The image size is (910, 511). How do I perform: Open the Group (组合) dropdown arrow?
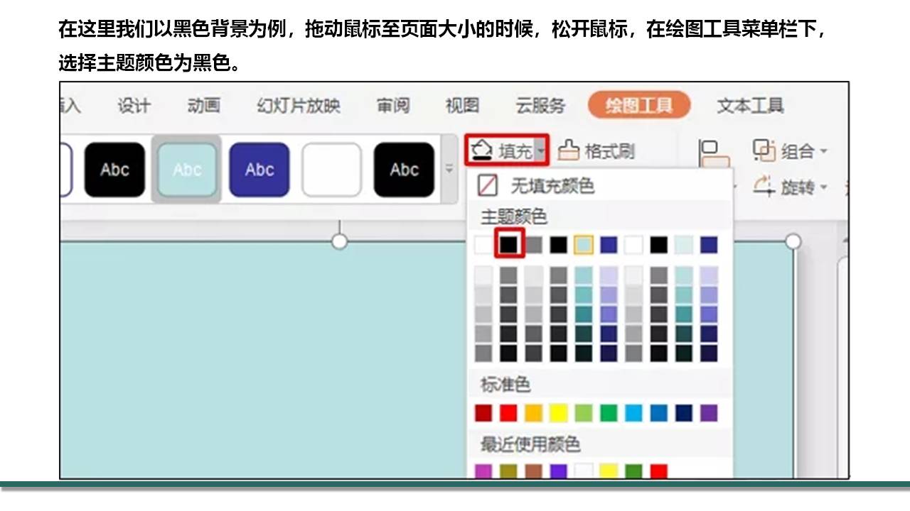(x=824, y=151)
